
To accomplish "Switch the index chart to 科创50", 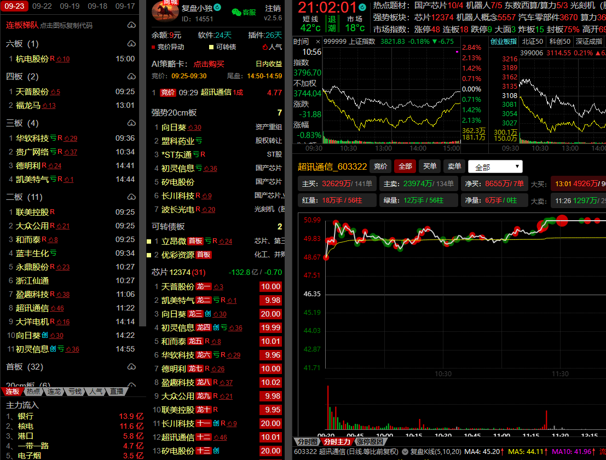I will (x=559, y=42).
